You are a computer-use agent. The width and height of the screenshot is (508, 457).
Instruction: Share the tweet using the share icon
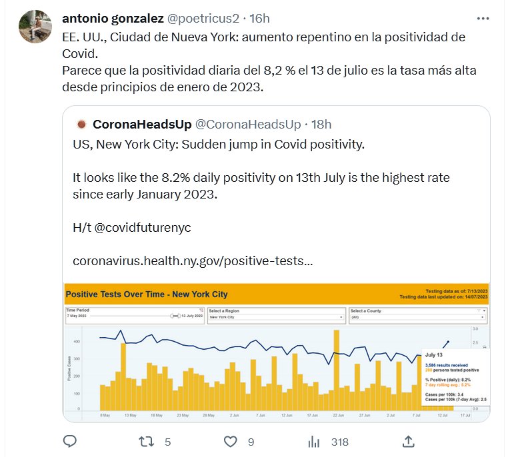(409, 441)
